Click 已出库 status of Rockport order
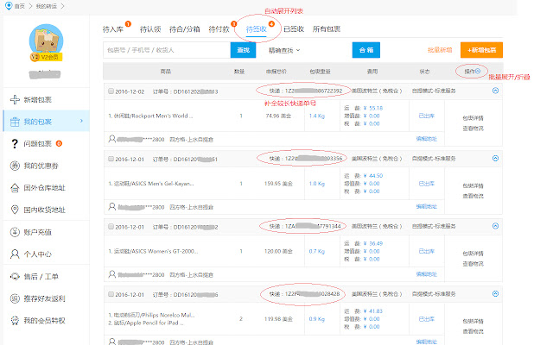The height and width of the screenshot is (345, 553). (x=426, y=116)
